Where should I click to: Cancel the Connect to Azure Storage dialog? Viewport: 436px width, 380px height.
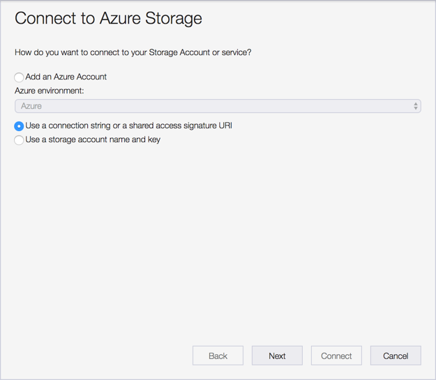[x=396, y=356]
